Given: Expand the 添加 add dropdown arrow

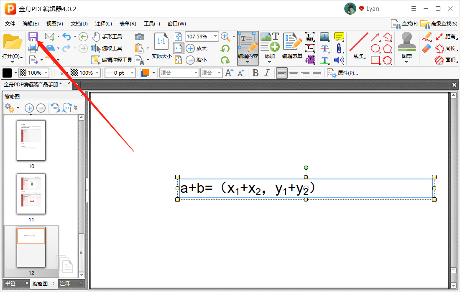Looking at the screenshot, I should click(270, 62).
